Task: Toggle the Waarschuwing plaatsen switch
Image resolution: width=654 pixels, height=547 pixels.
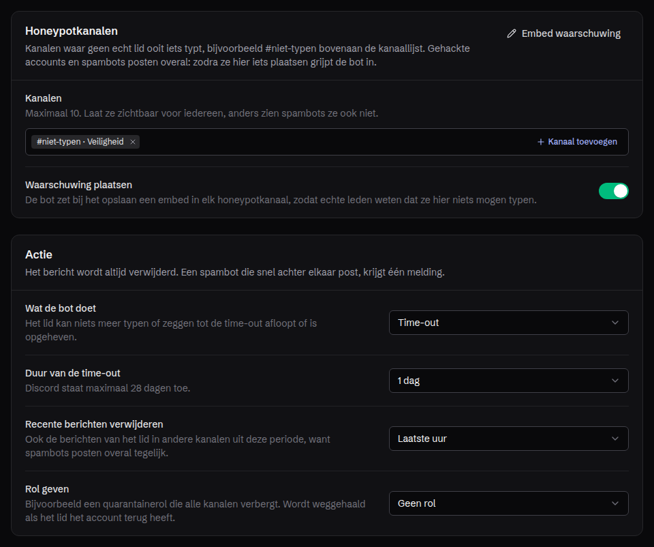Action: (614, 191)
